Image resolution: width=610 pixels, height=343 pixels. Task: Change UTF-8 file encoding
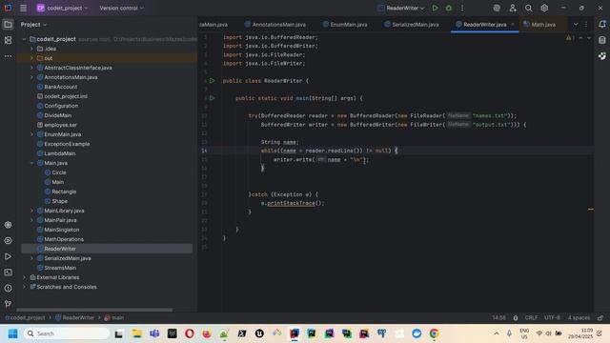pos(552,317)
